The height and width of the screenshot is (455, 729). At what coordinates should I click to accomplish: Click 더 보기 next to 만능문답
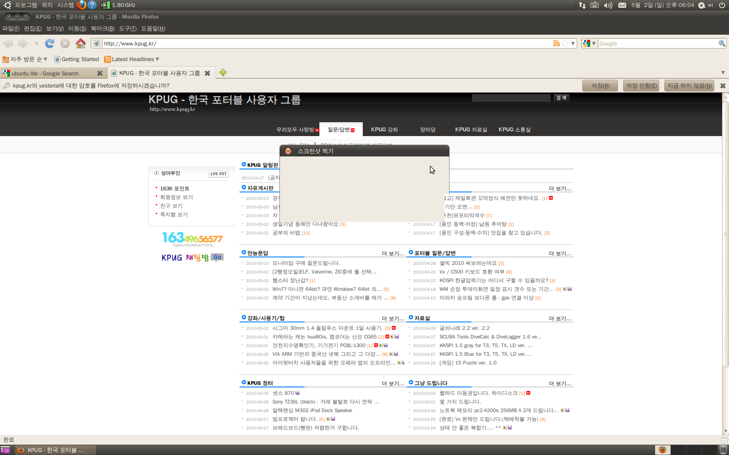tap(393, 253)
